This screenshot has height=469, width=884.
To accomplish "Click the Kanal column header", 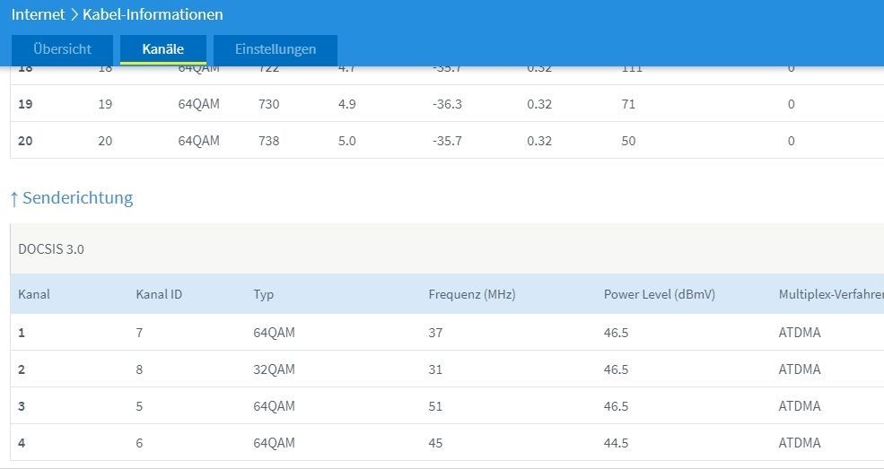I will click(x=34, y=294).
